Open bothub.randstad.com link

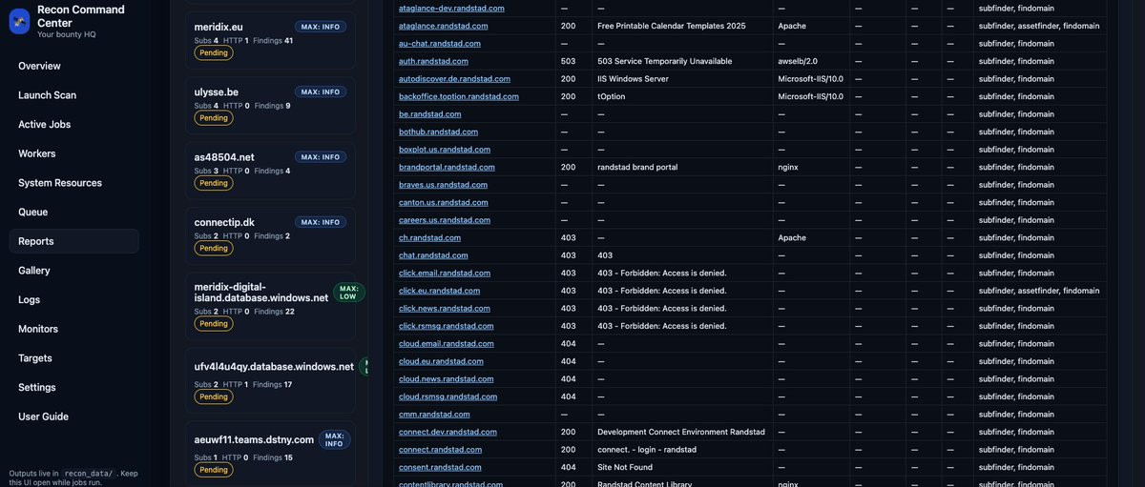pos(438,132)
